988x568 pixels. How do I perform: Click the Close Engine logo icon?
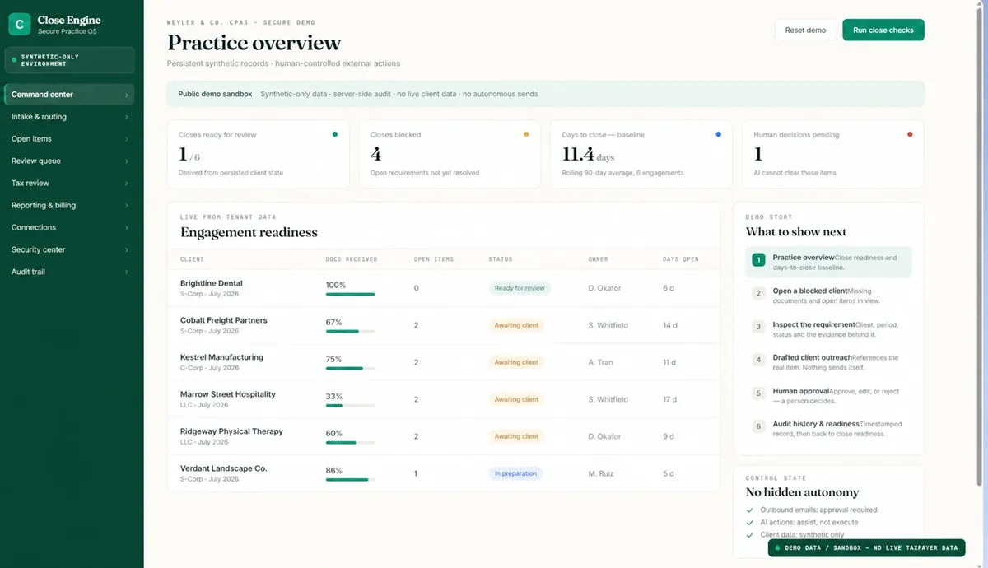pos(20,25)
